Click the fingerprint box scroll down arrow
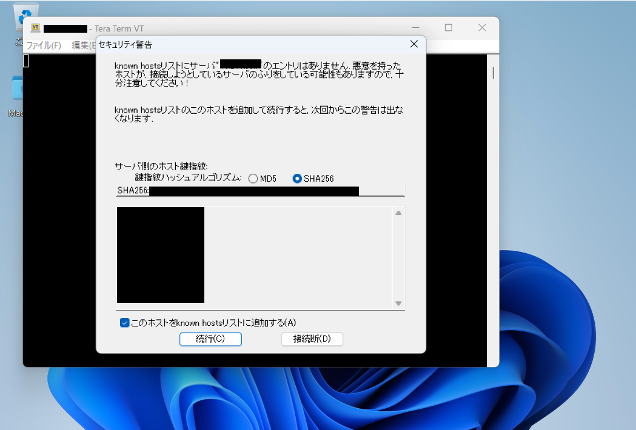Image resolution: width=636 pixels, height=430 pixels. 398,303
